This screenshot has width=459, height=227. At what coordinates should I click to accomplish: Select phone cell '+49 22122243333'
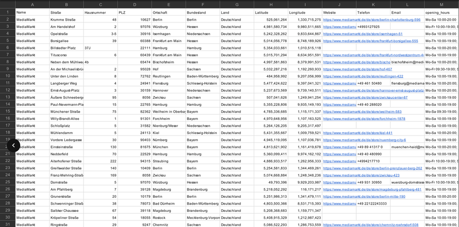pos(373,203)
